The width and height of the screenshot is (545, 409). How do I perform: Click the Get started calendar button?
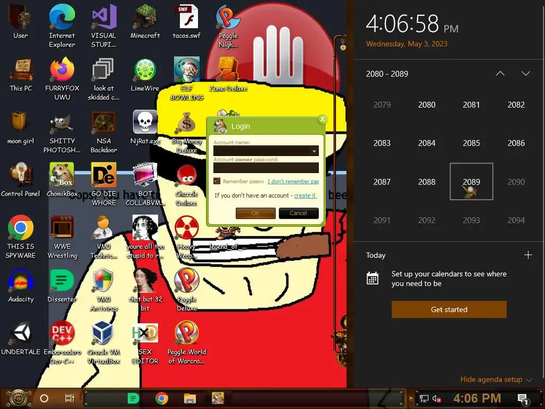click(449, 309)
